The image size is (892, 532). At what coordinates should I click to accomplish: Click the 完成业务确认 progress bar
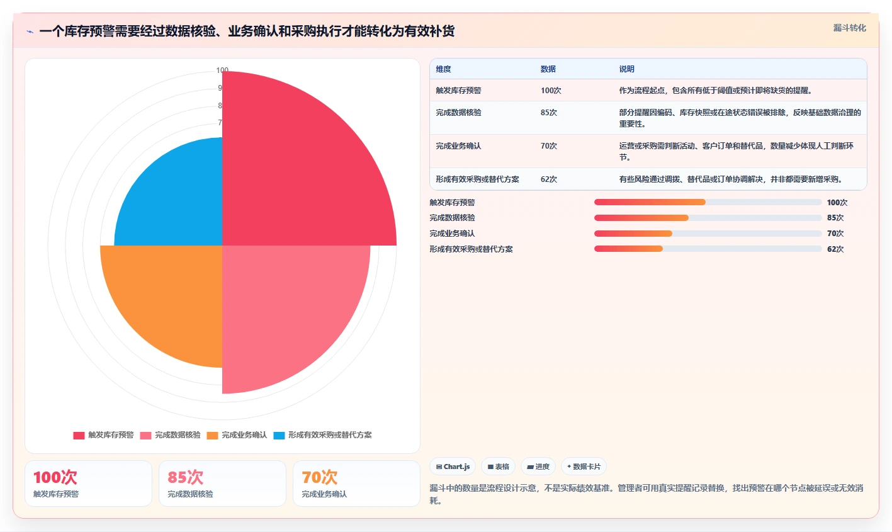click(708, 234)
